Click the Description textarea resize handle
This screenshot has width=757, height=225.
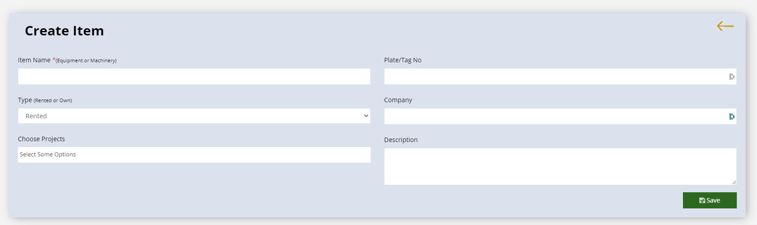[x=734, y=182]
